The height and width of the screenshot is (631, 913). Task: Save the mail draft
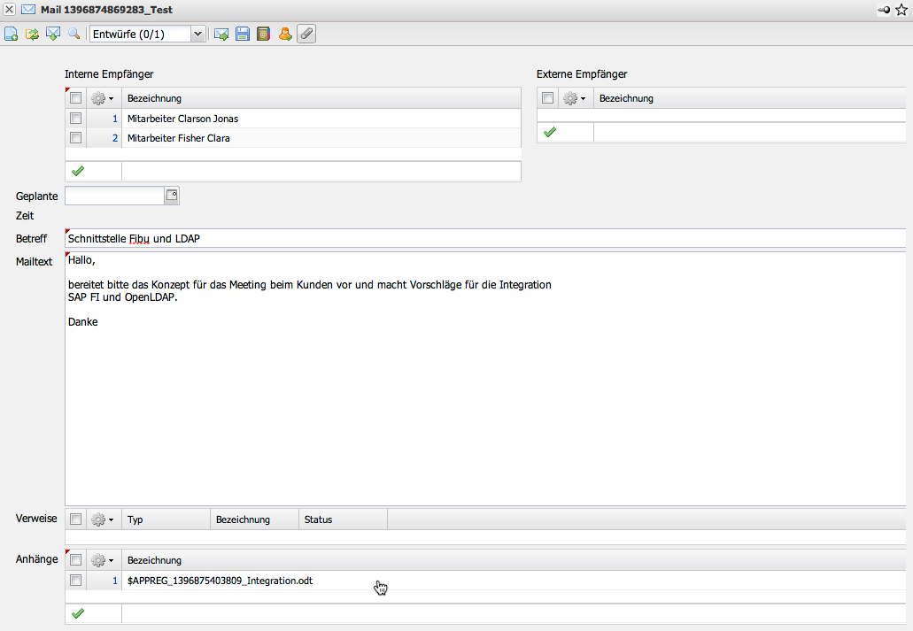(x=242, y=34)
